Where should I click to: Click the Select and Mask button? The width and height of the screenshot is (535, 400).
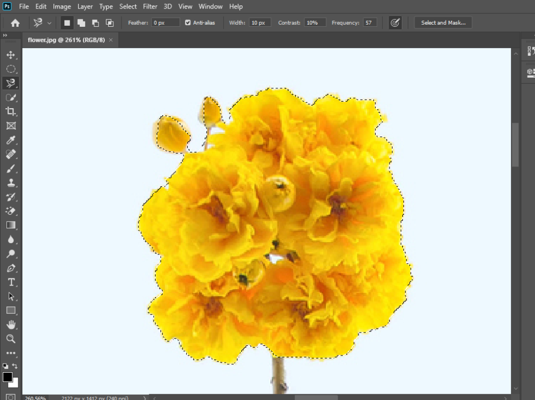click(x=443, y=23)
